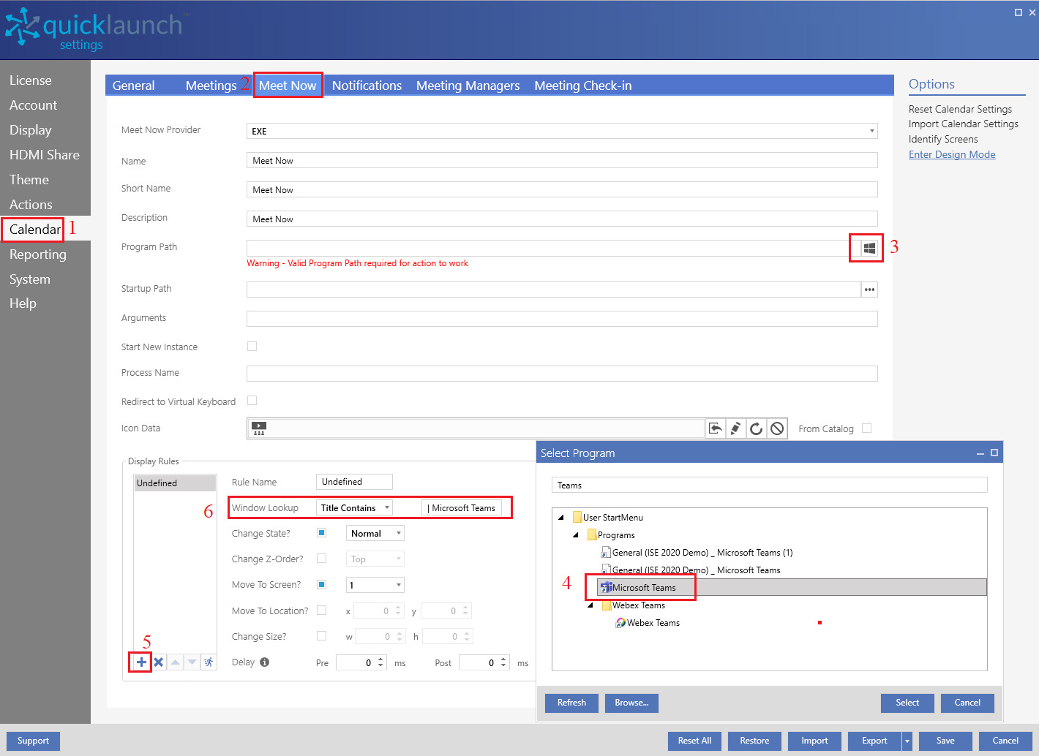The image size is (1039, 756).
Task: Click the User StartMenu folder icon
Action: click(x=577, y=518)
